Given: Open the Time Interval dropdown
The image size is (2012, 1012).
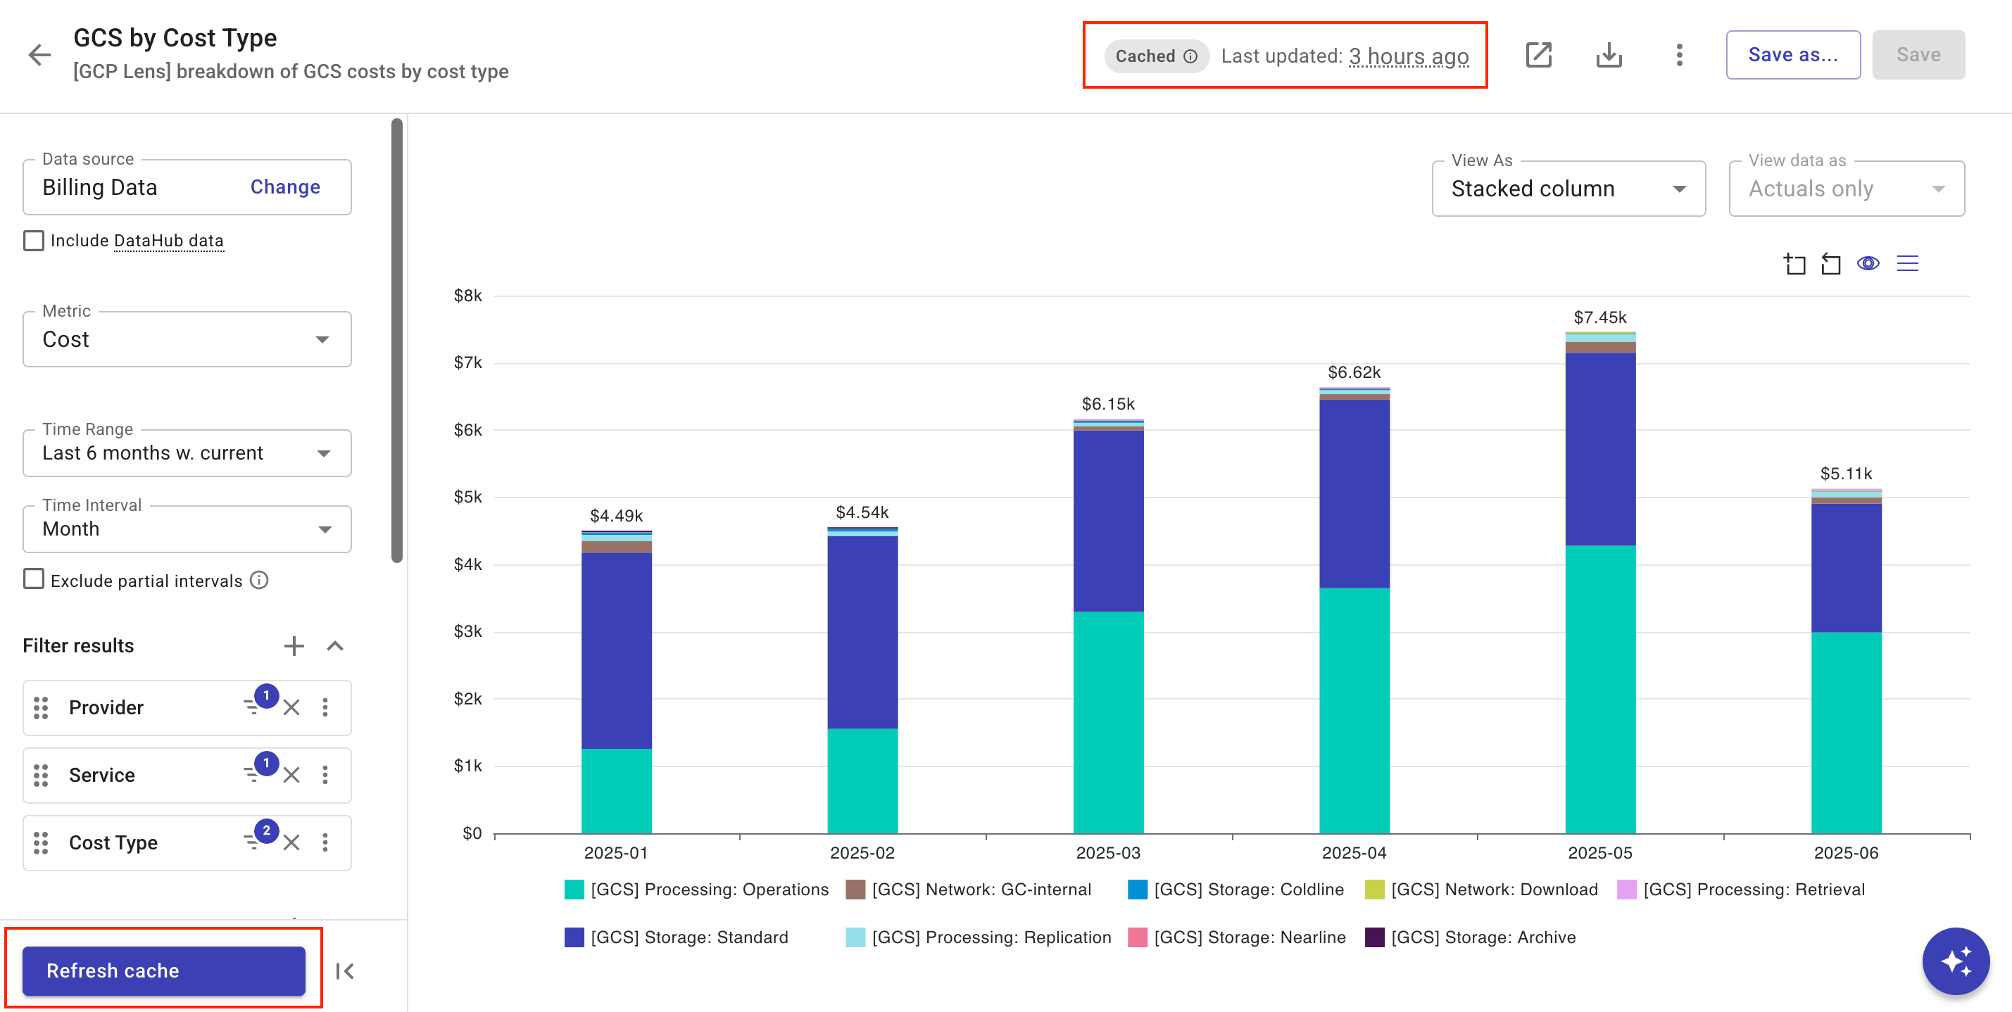Looking at the screenshot, I should click(x=187, y=529).
